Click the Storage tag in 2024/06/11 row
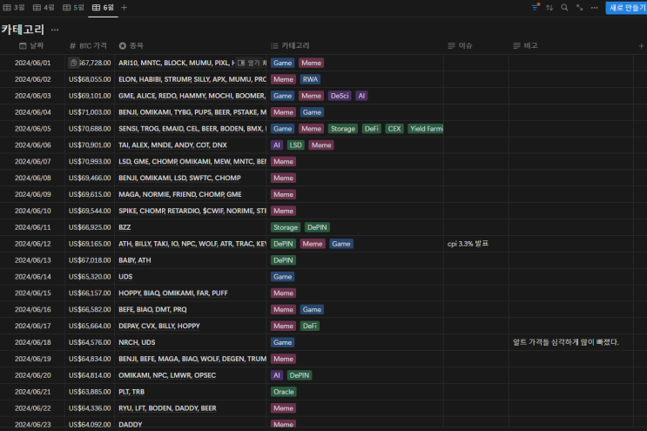 pos(286,227)
